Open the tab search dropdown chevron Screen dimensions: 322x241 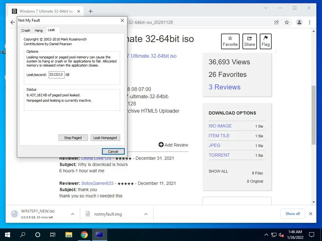pos(265,8)
